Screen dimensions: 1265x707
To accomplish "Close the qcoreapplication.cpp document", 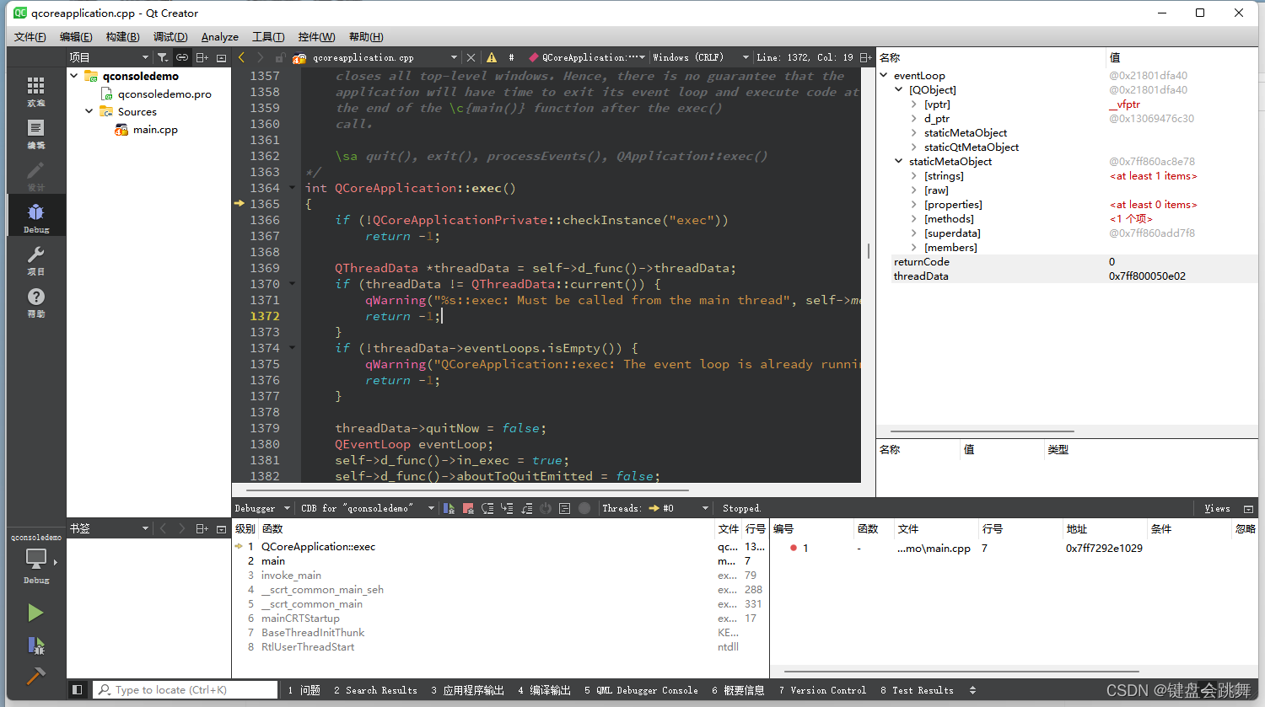I will tap(471, 57).
